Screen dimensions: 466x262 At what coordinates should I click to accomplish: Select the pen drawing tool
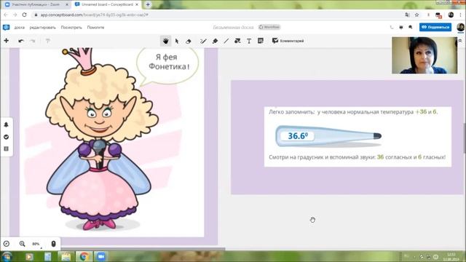tap(203, 41)
